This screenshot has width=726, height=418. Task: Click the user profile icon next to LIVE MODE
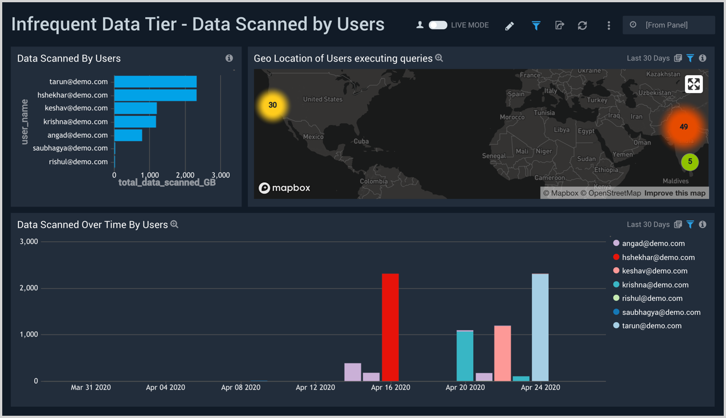[420, 25]
